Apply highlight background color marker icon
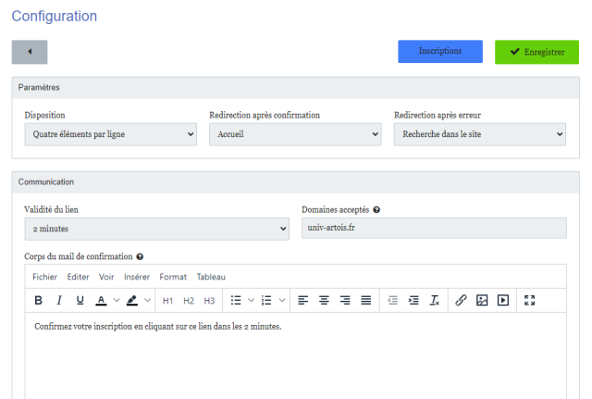The width and height of the screenshot is (592, 399). (131, 300)
